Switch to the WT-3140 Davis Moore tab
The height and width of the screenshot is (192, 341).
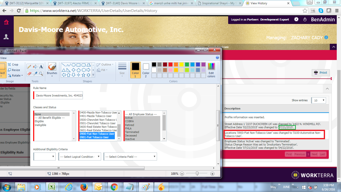tap(123, 3)
